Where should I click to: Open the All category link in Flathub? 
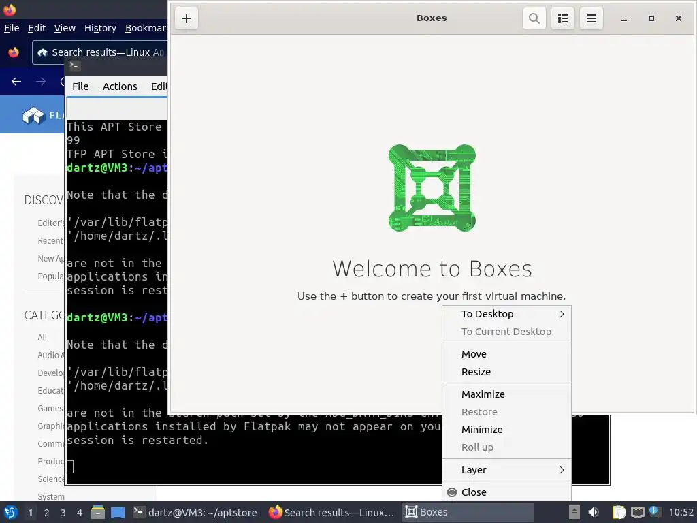42,338
